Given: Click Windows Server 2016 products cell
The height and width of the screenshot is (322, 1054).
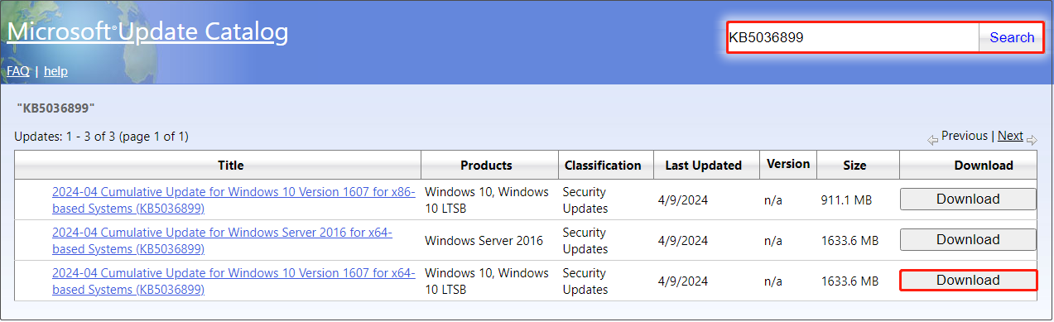Looking at the screenshot, I should pyautogui.click(x=484, y=241).
